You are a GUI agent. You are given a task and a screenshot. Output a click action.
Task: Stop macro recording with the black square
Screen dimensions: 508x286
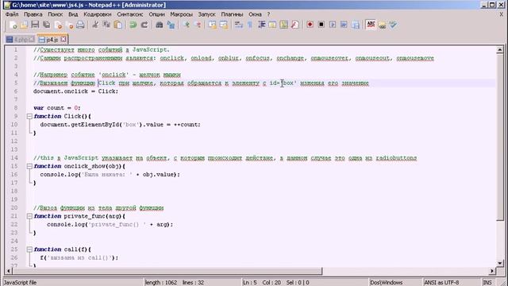pyautogui.click(x=321, y=25)
